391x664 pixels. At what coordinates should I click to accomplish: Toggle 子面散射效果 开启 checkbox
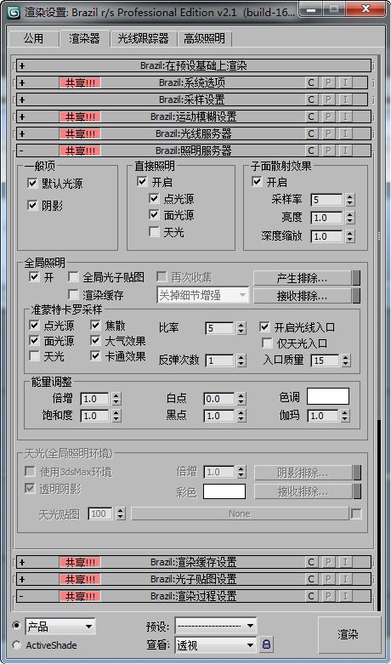pos(257,182)
